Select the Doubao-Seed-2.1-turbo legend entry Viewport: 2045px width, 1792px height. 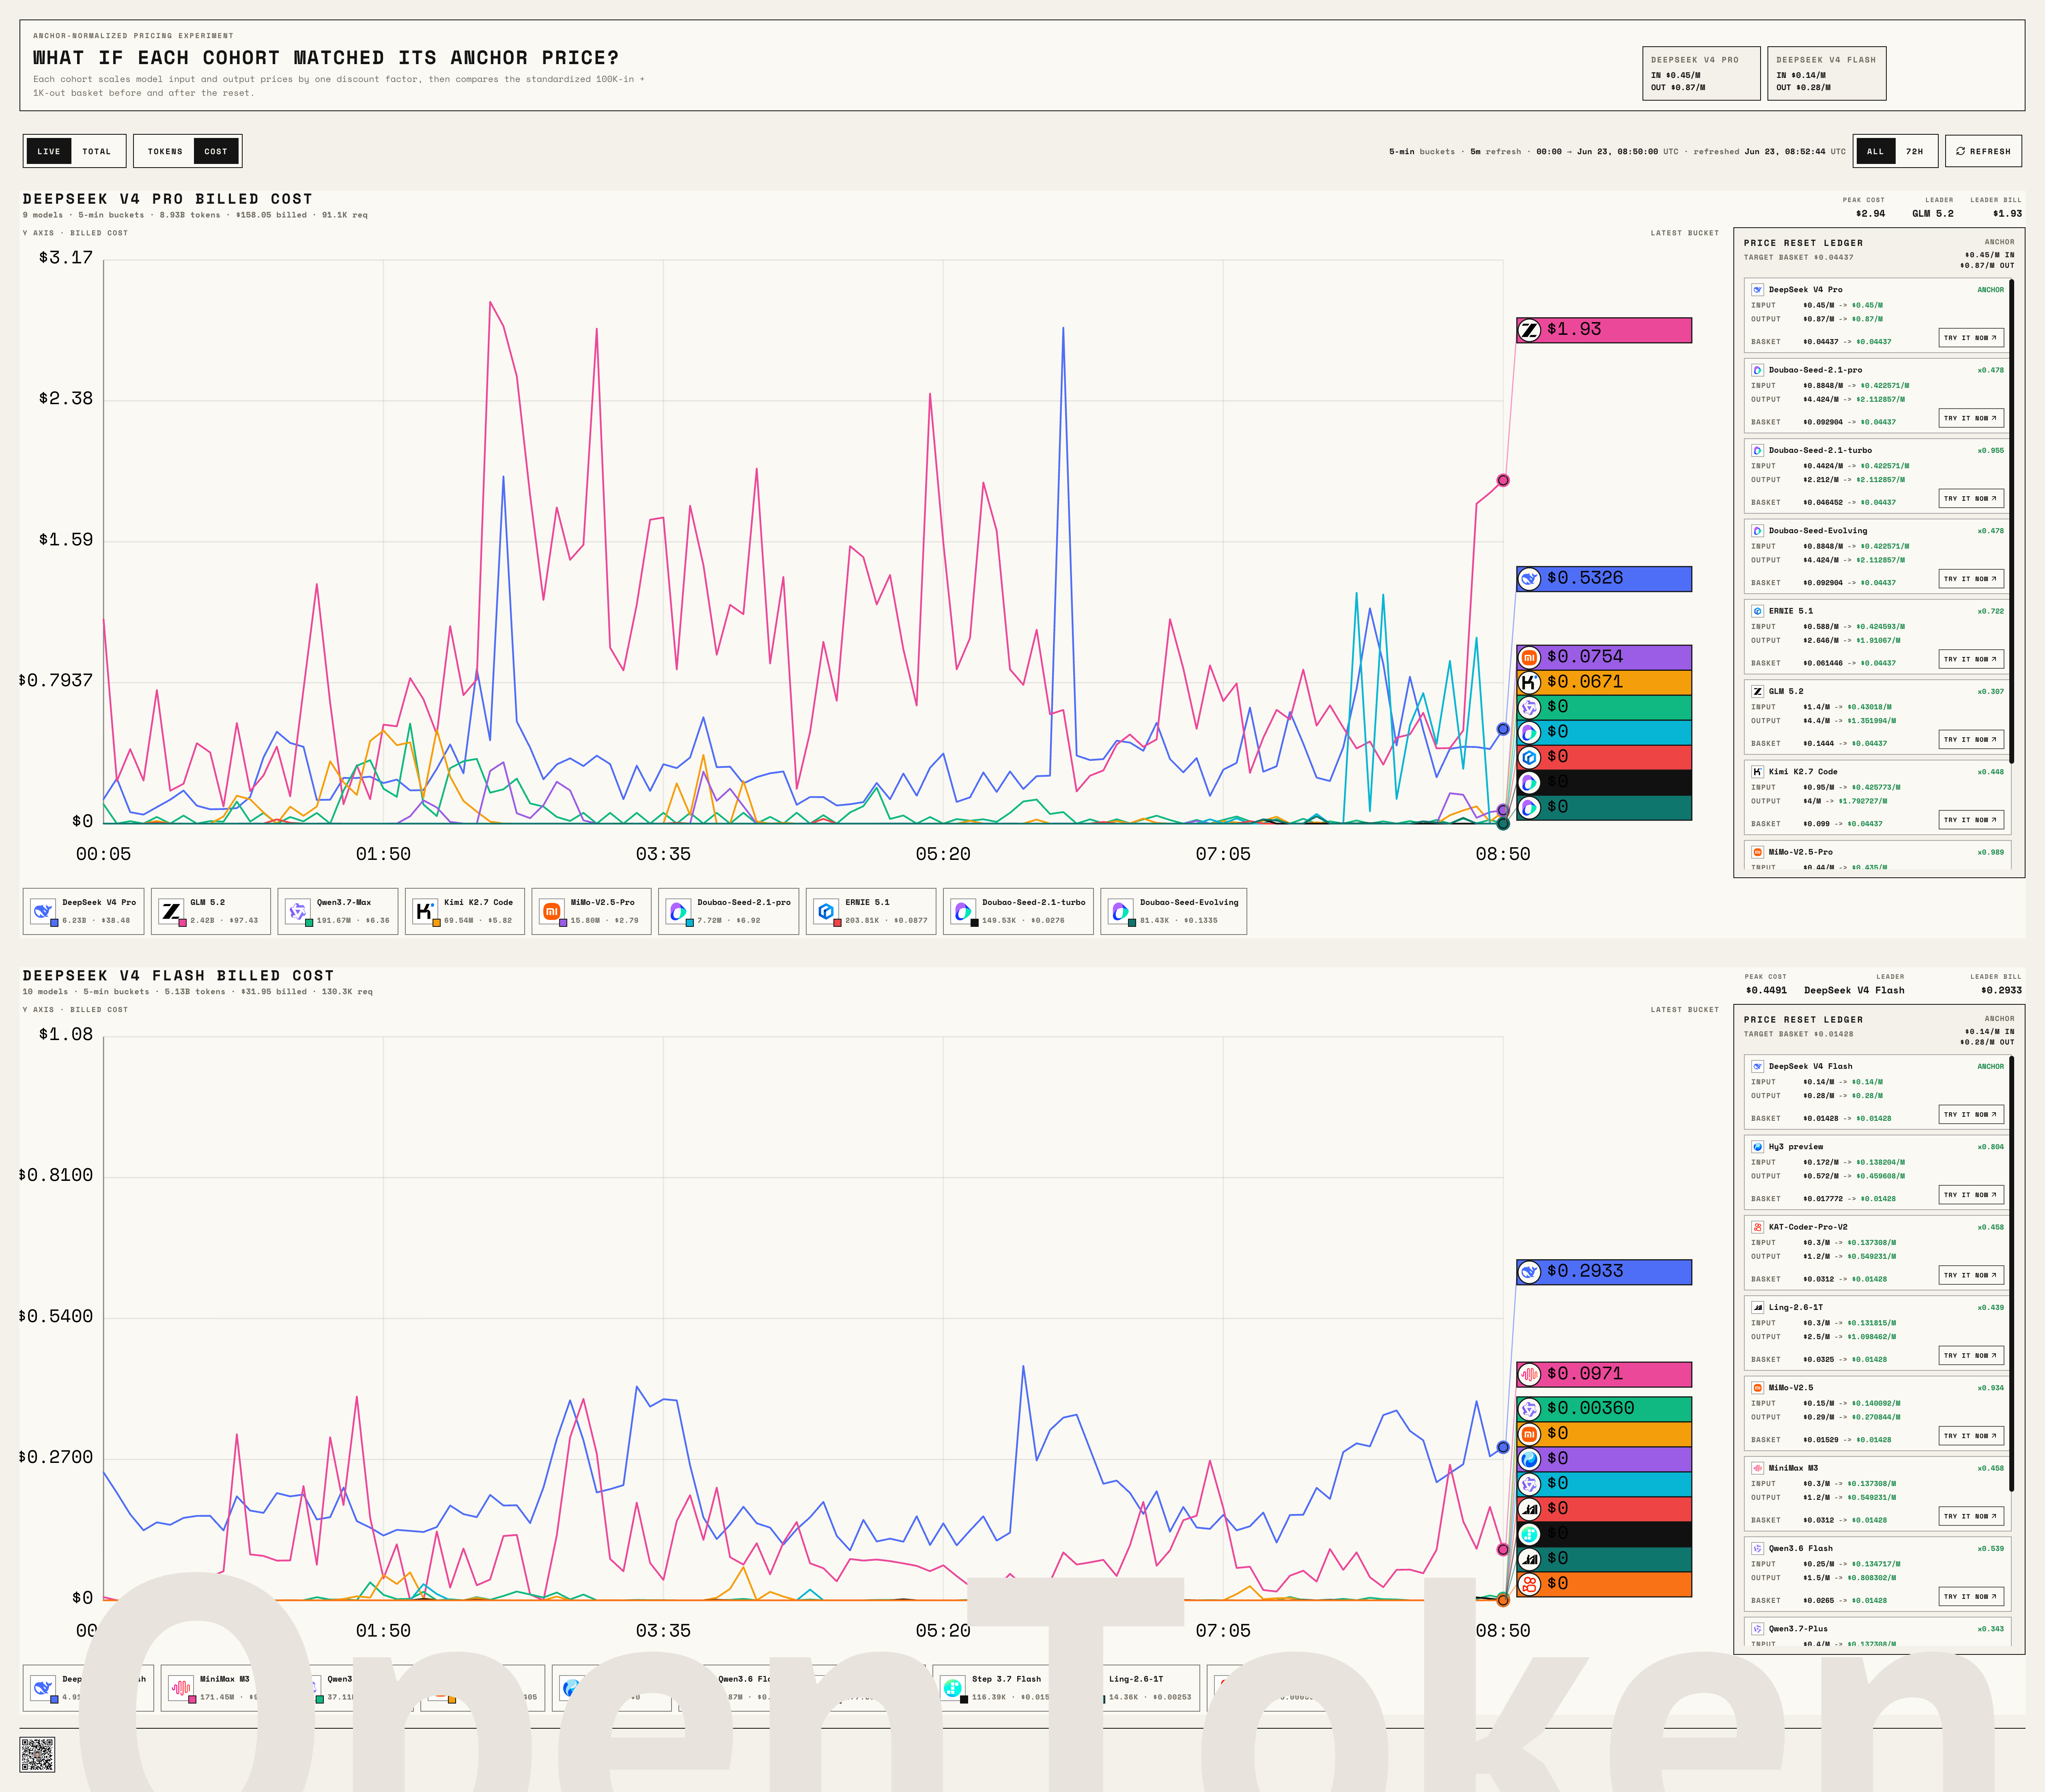click(1018, 911)
